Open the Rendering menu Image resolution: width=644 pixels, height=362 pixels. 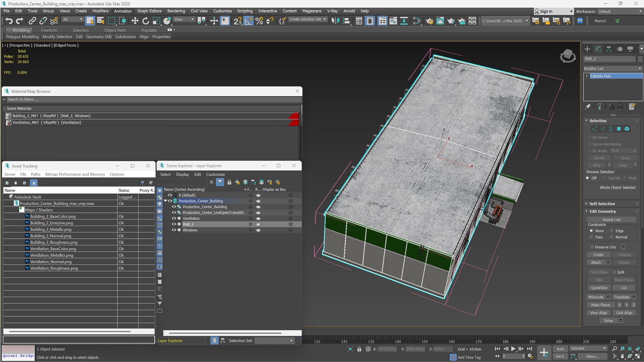click(x=176, y=11)
